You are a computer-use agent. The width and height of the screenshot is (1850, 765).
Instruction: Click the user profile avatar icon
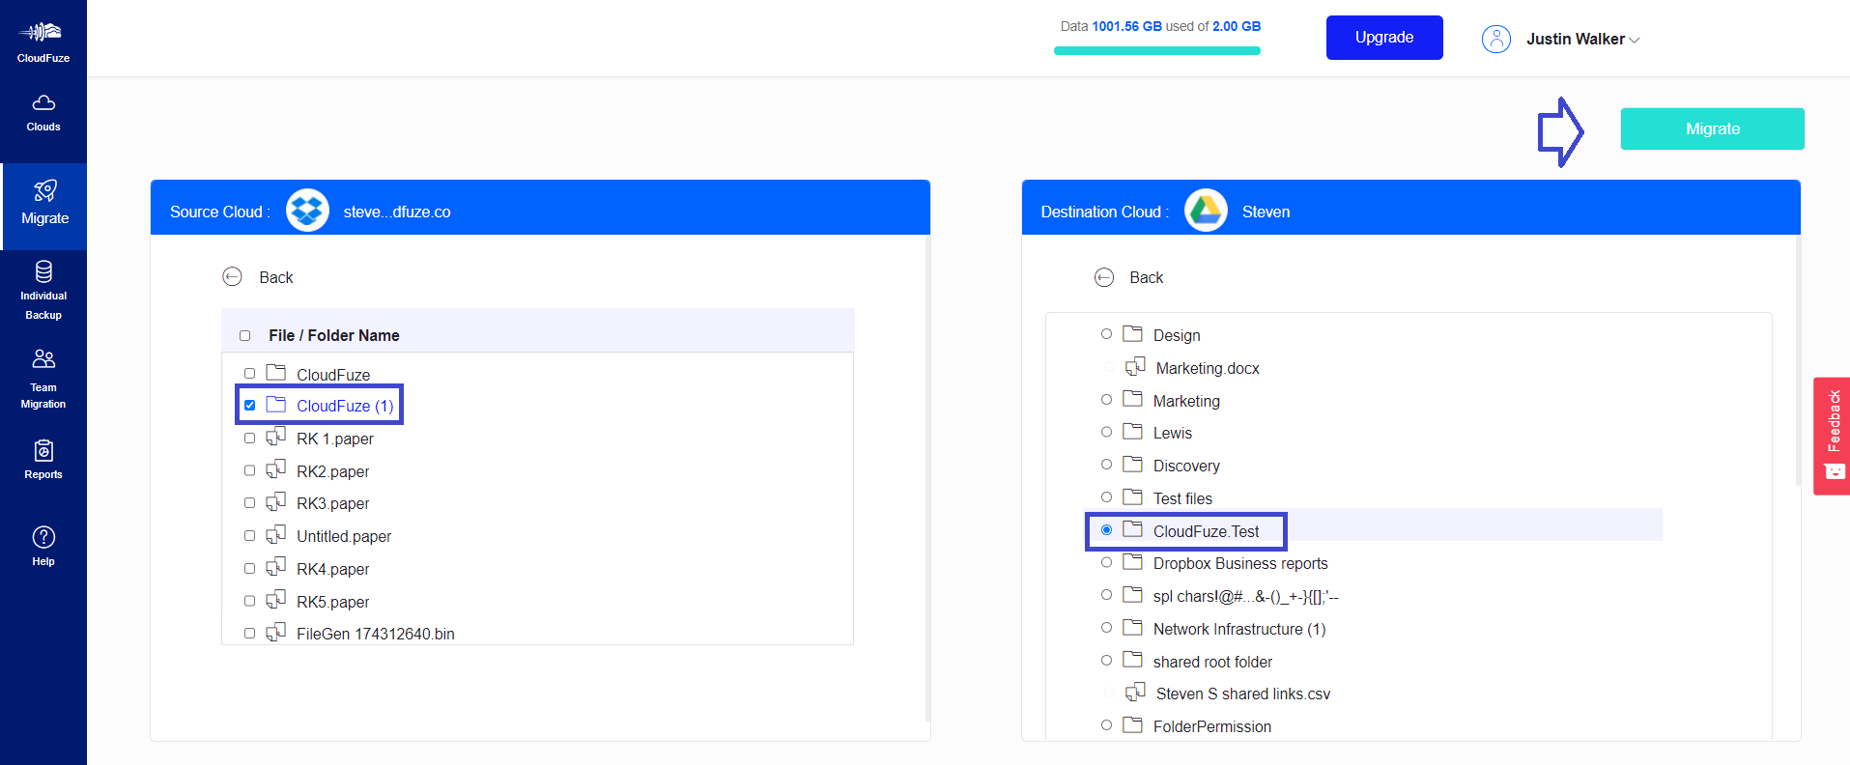tap(1496, 39)
